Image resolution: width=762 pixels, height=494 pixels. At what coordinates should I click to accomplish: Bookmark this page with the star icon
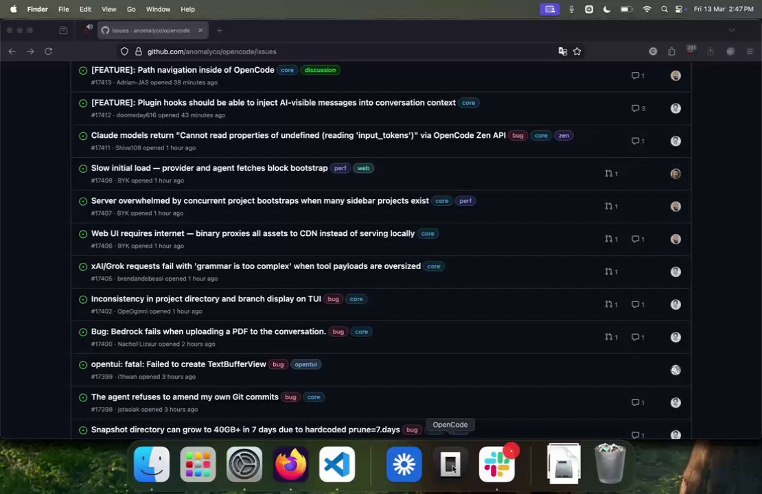coord(577,51)
